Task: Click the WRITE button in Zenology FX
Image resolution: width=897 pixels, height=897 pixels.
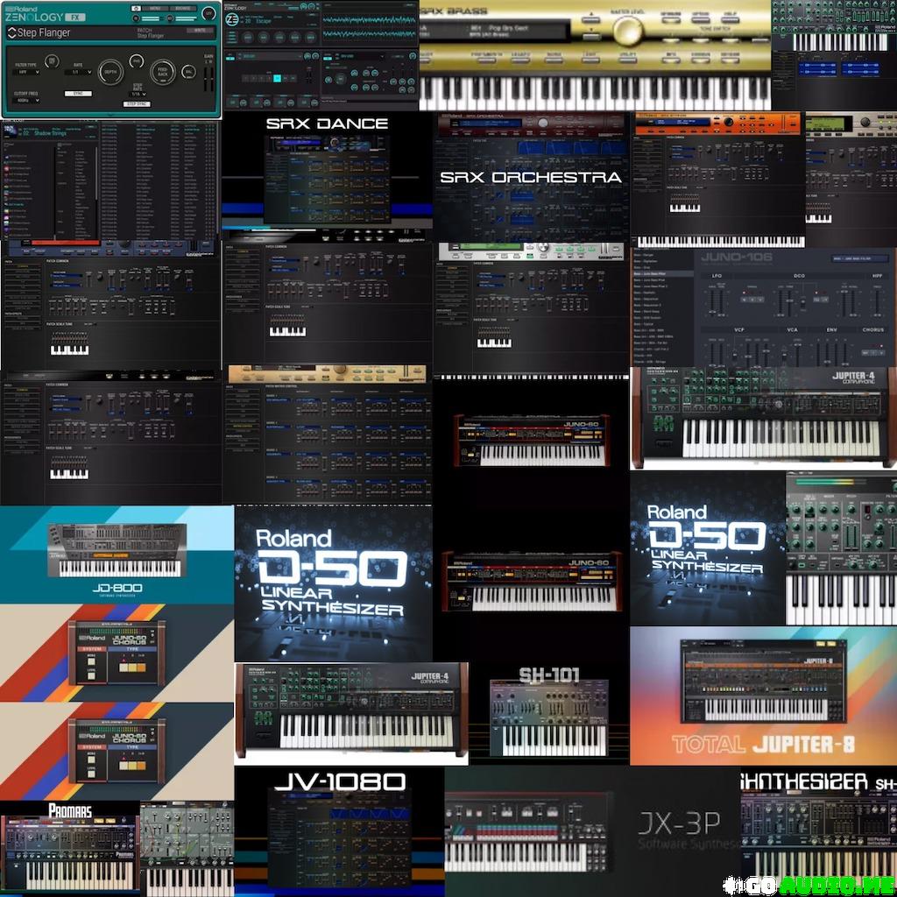Action: [x=200, y=30]
